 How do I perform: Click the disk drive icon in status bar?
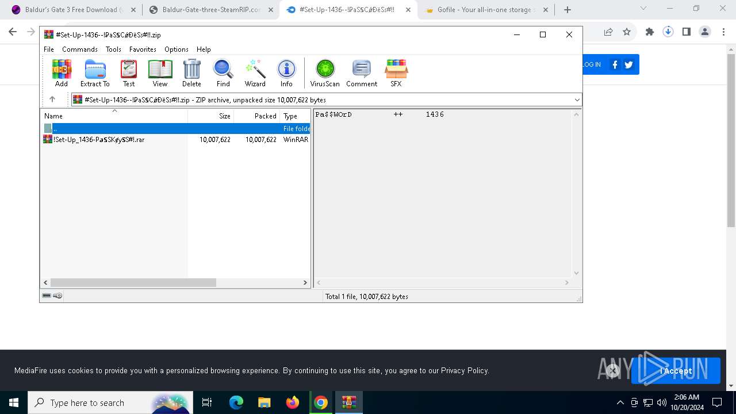tap(47, 296)
